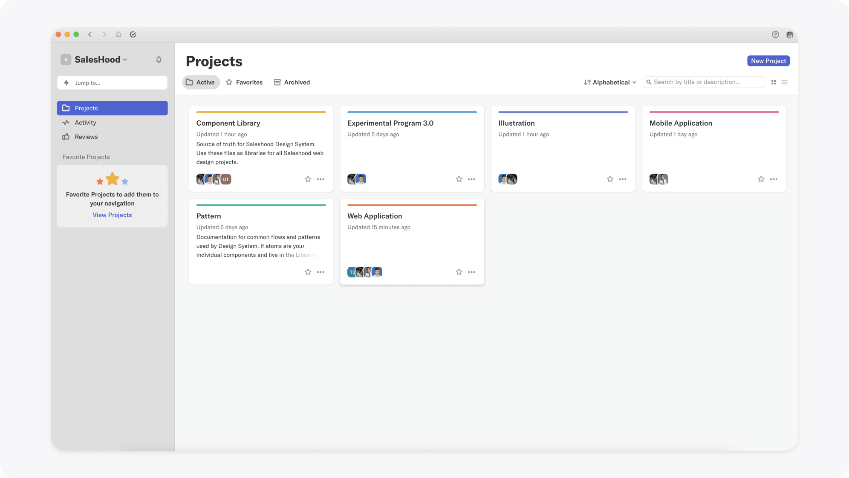Click the New Project button
This screenshot has width=849, height=478.
pyautogui.click(x=768, y=61)
